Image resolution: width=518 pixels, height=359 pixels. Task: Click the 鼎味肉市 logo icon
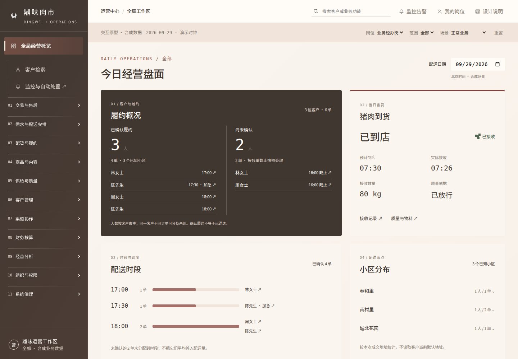coord(14,16)
